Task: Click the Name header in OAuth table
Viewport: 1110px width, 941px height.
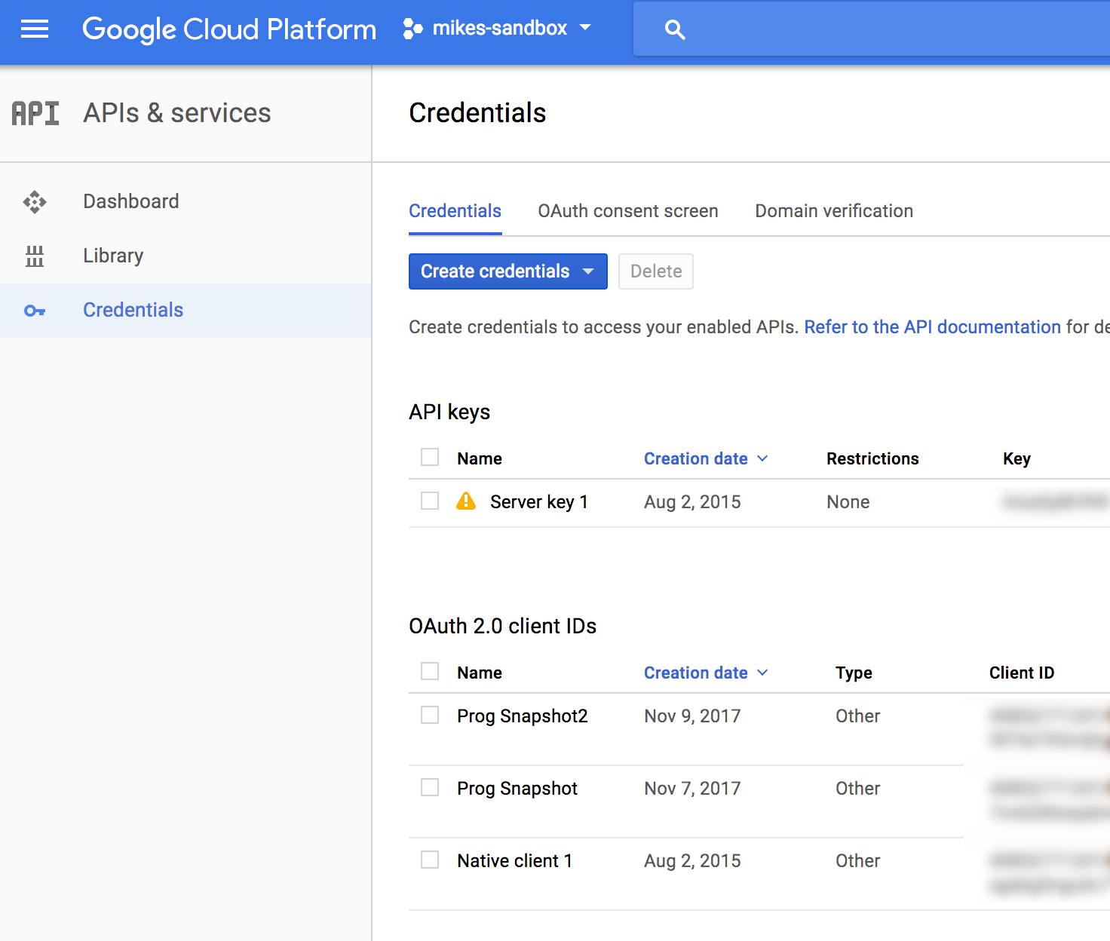Action: pyautogui.click(x=480, y=673)
